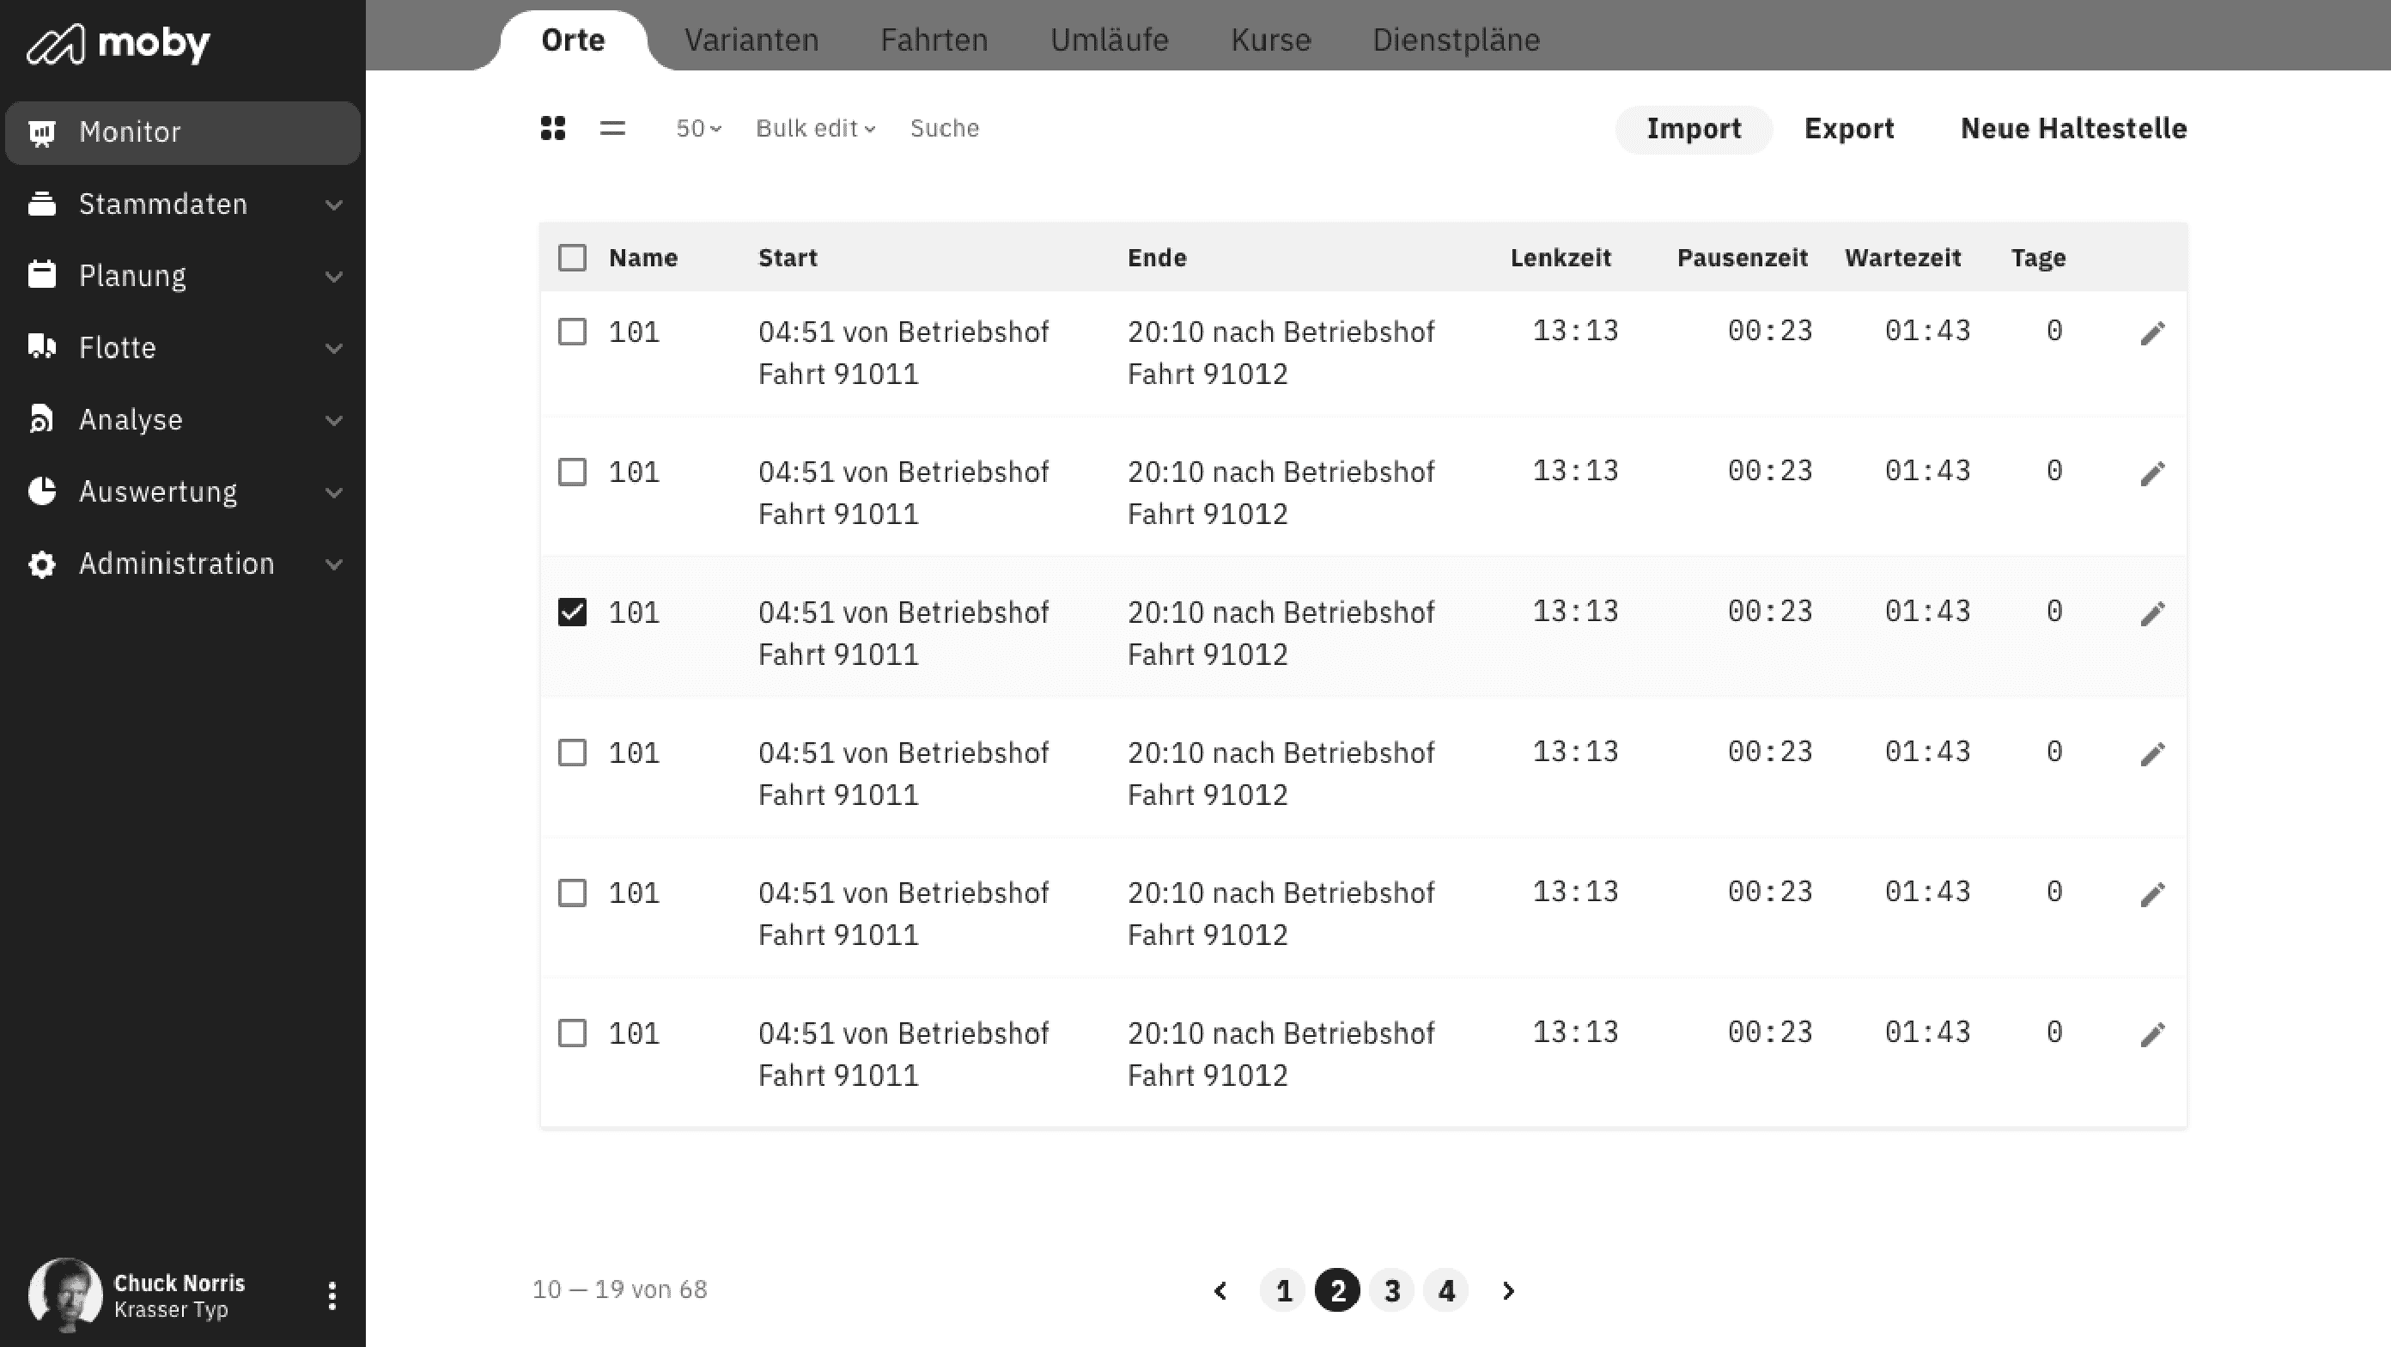Click the Suche search field

(x=944, y=128)
